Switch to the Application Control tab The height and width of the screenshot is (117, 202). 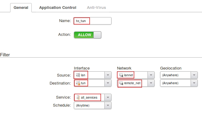[x=58, y=8]
